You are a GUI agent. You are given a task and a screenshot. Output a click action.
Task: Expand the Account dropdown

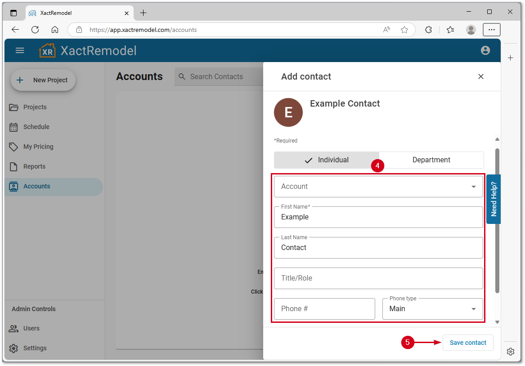(378, 187)
